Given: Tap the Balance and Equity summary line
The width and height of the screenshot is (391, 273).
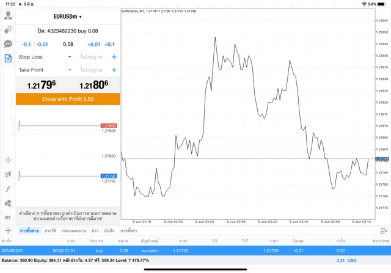Looking at the screenshot, I should [75, 261].
